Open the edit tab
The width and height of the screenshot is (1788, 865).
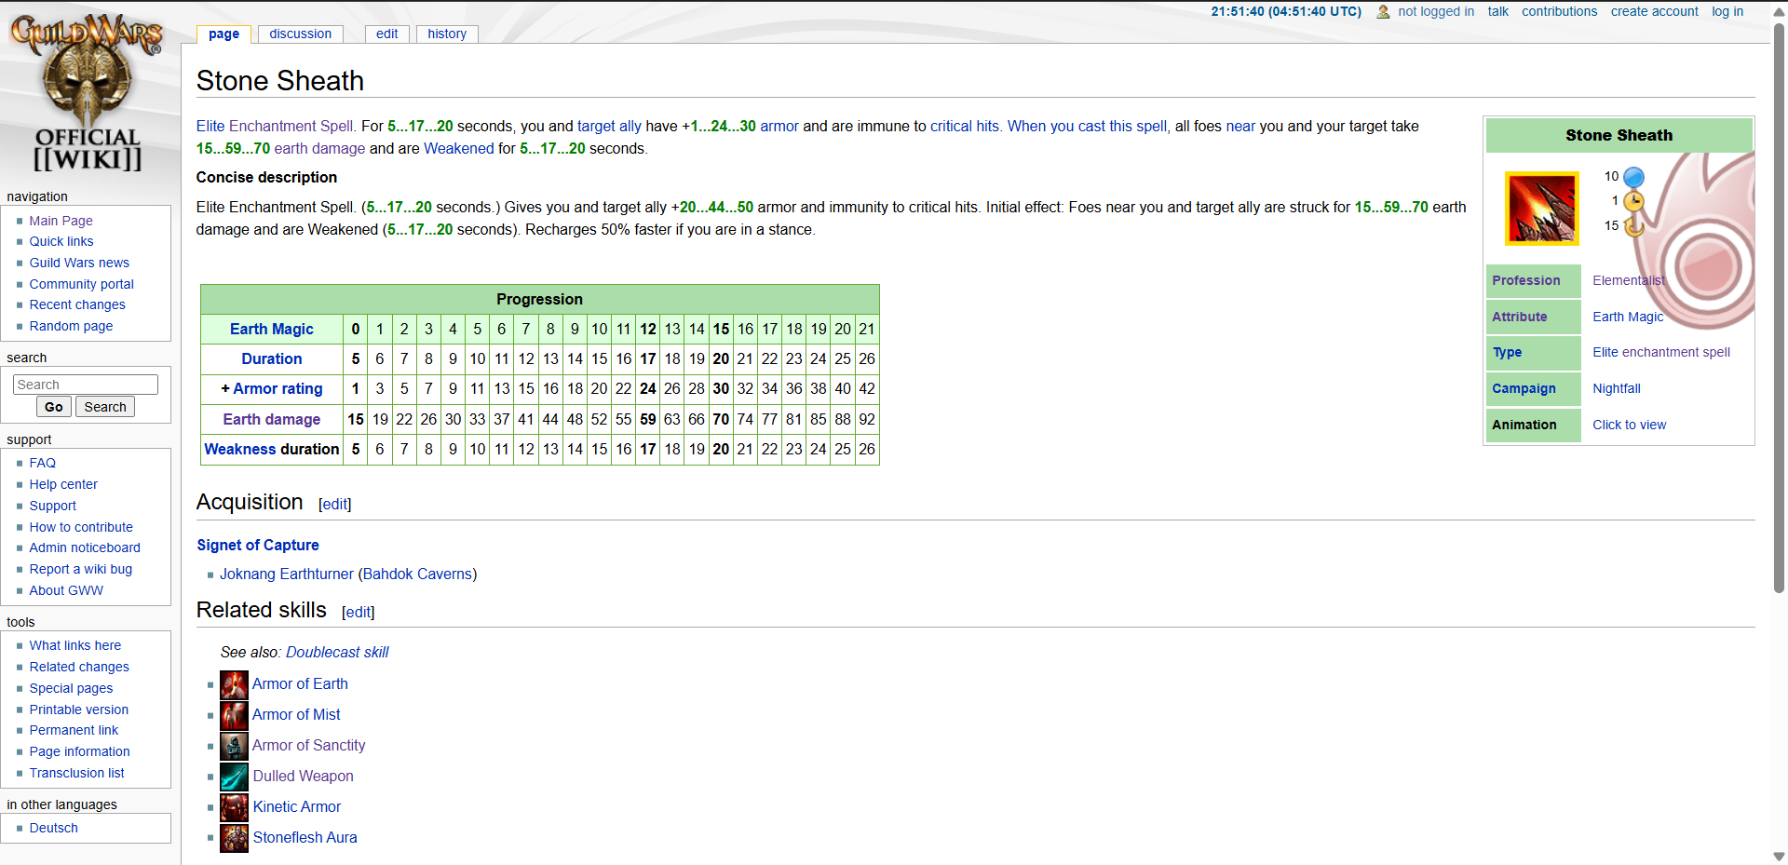(387, 34)
